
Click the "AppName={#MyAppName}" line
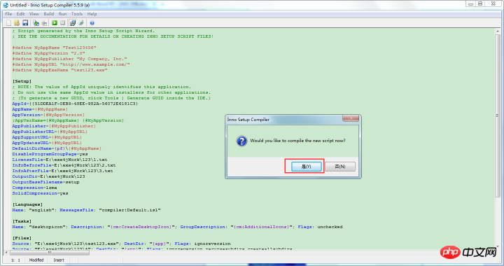click(40, 109)
